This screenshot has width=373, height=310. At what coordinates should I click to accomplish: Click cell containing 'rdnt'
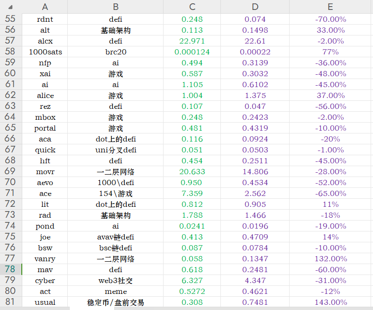pyautogui.click(x=45, y=19)
